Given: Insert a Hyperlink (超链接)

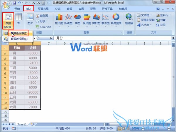Looking at the screenshot, I should [x=129, y=19].
